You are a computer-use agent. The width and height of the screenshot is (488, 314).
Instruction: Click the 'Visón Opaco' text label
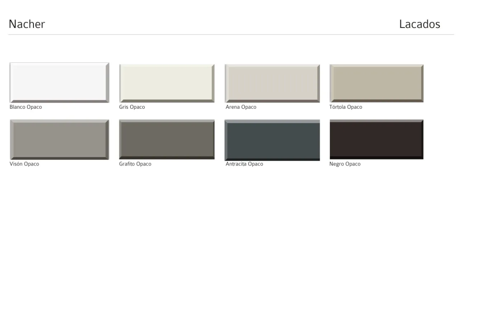click(24, 164)
